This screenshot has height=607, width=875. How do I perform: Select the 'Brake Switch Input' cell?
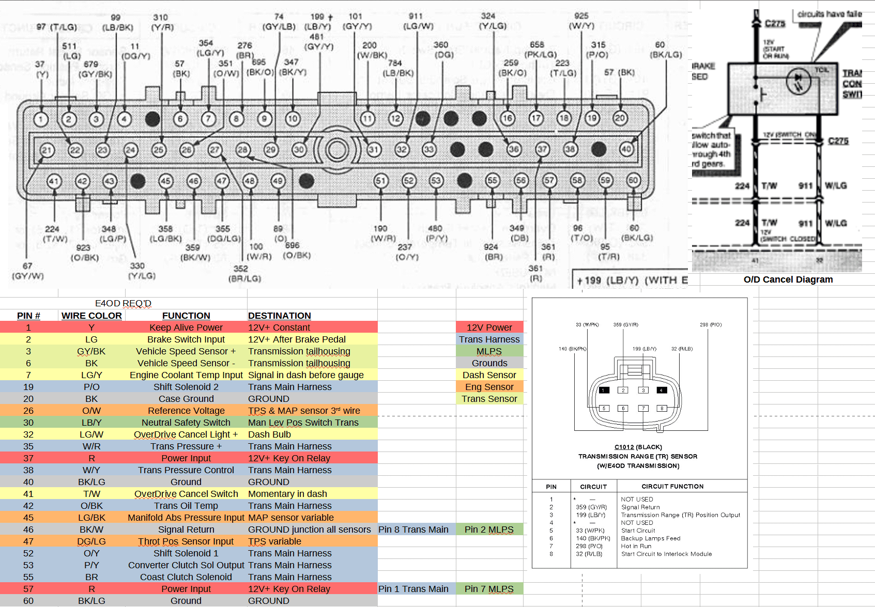pyautogui.click(x=186, y=339)
